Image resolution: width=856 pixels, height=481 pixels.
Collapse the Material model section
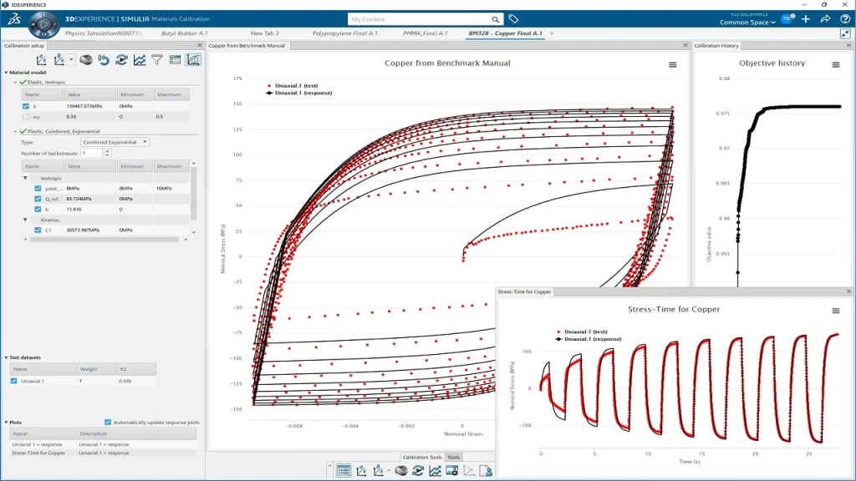click(6, 73)
